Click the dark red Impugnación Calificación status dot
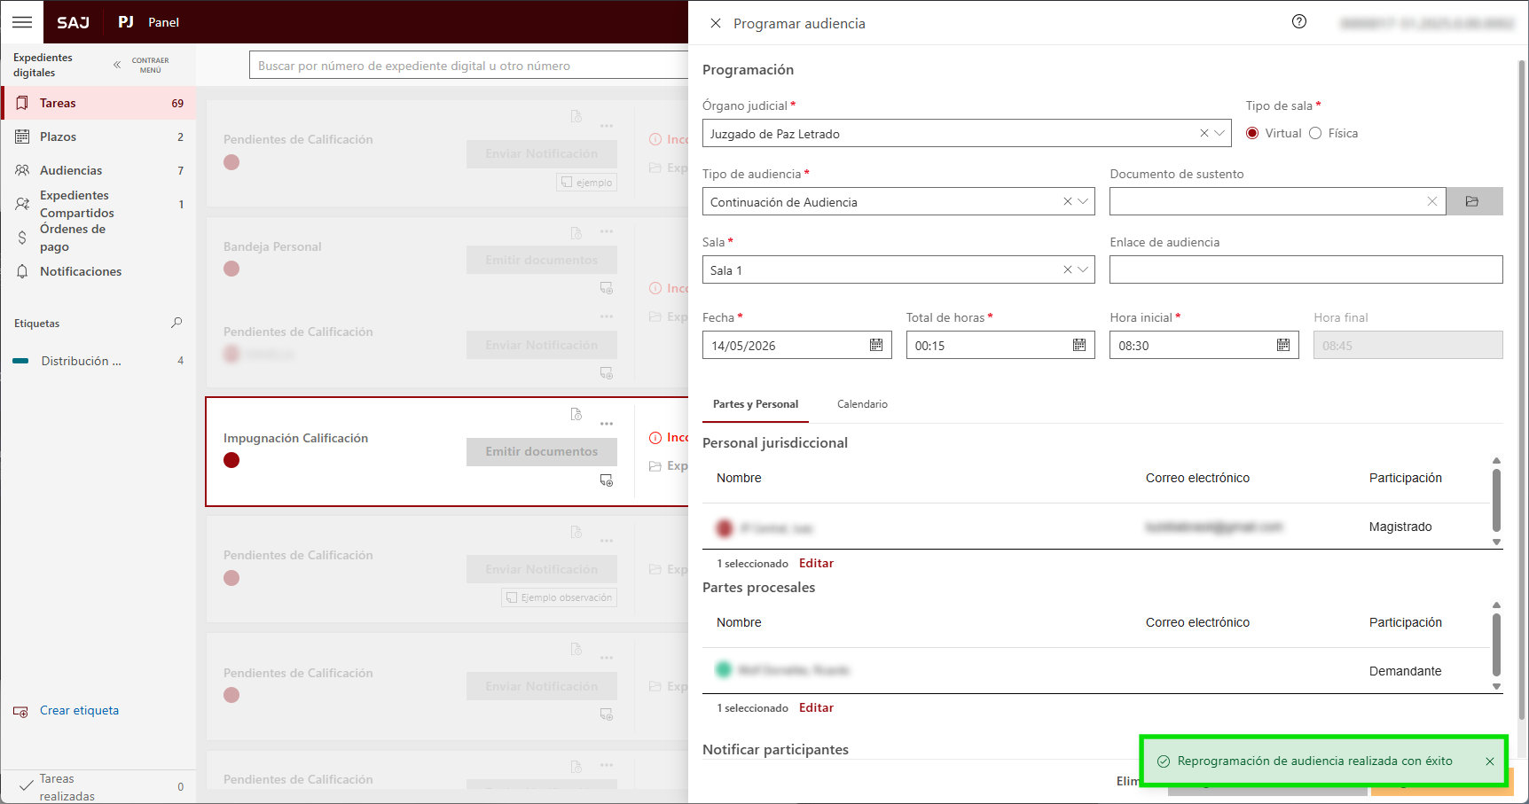This screenshot has height=804, width=1529. (x=231, y=460)
